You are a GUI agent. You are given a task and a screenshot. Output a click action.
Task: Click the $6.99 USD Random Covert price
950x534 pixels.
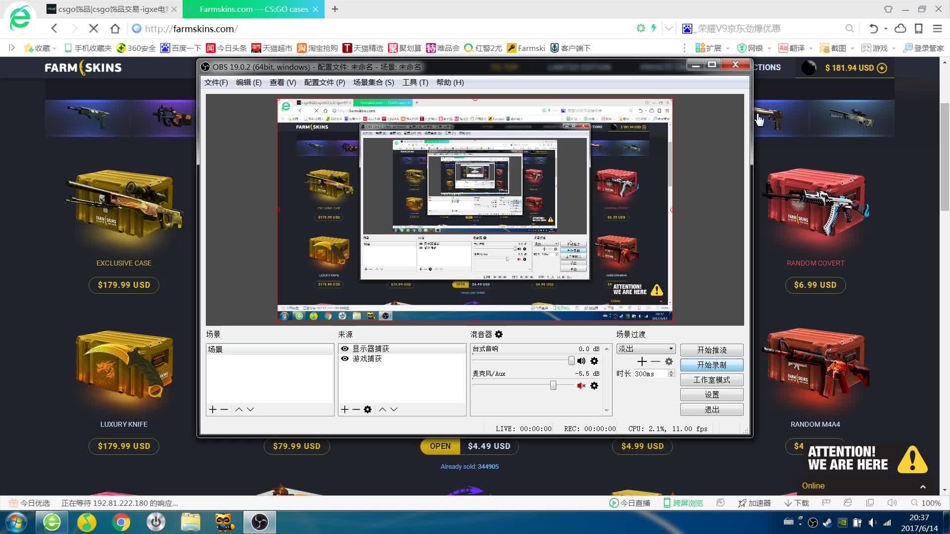(x=815, y=285)
